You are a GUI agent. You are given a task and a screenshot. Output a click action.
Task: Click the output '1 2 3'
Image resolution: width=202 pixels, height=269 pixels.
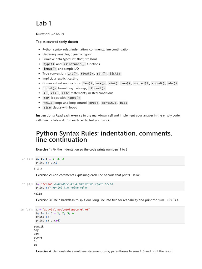point(38,169)
